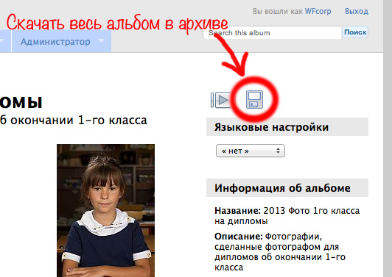Click the album title heading ending in 'омы'

click(x=21, y=102)
